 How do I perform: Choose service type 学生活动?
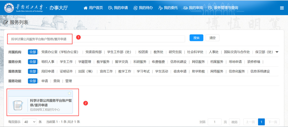coord(161,71)
